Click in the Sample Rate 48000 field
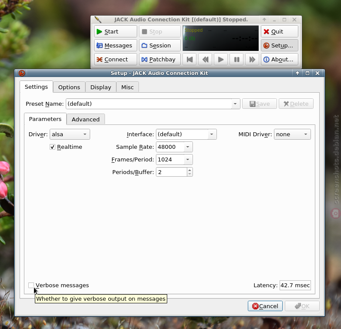This screenshot has width=341, height=329. pyautogui.click(x=170, y=147)
